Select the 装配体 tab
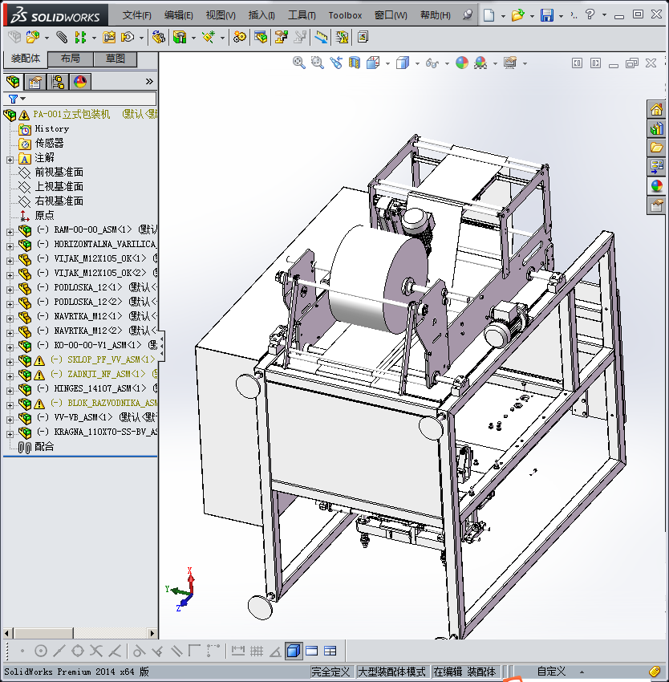 [25, 59]
